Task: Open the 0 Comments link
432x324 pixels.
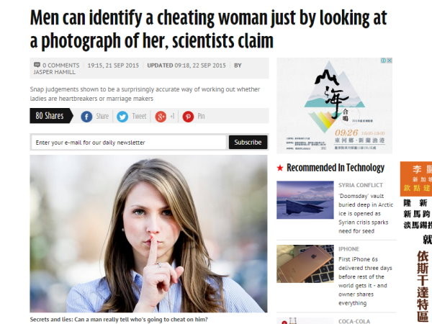Action: (60, 66)
